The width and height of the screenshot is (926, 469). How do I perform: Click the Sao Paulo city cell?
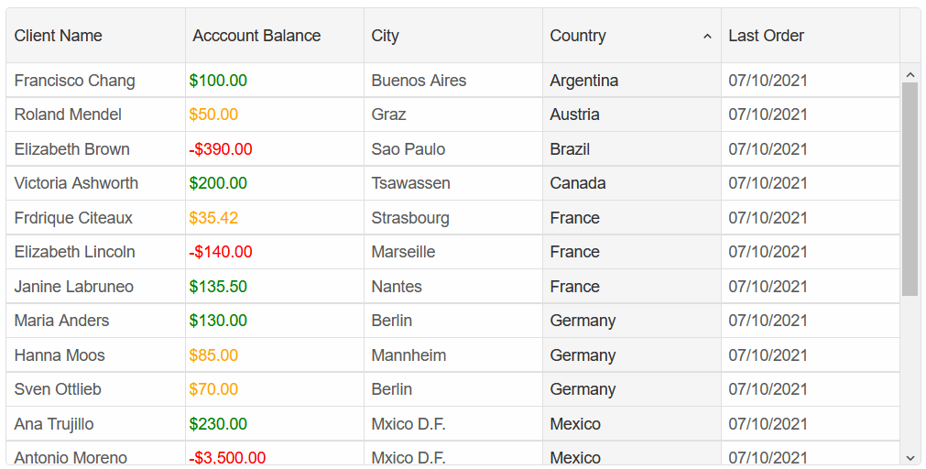tap(453, 148)
